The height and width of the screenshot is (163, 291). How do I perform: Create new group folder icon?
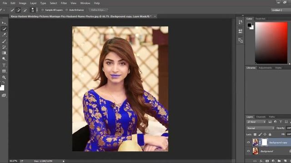tap(279, 161)
